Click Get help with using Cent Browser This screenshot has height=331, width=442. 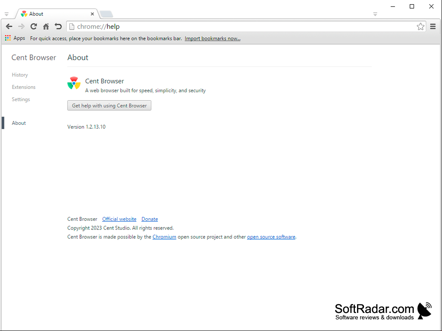point(110,105)
